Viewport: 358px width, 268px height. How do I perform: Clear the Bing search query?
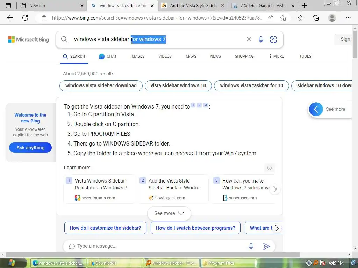pos(249,39)
